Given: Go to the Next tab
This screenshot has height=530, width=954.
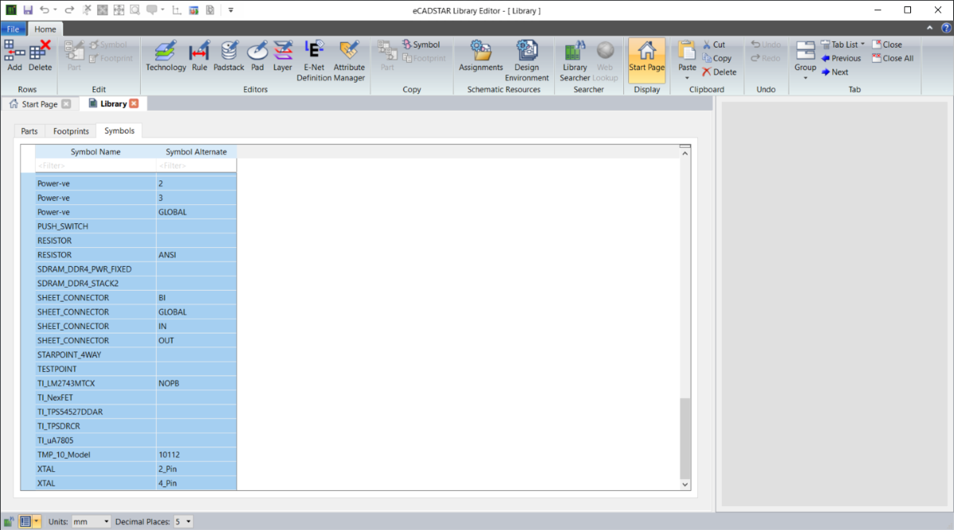Looking at the screenshot, I should (835, 72).
